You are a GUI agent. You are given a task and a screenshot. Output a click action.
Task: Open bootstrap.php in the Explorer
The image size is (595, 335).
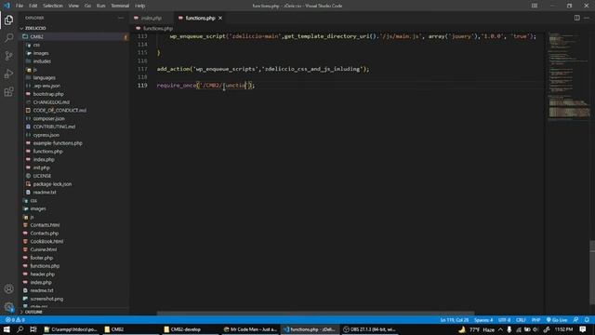(48, 94)
